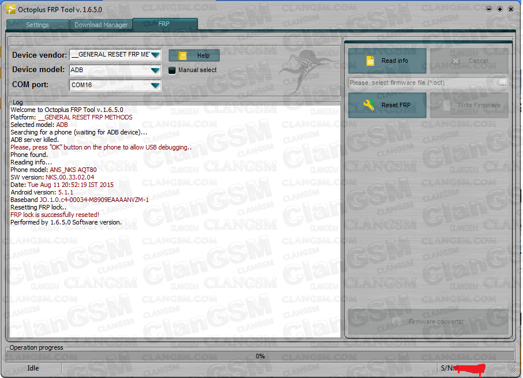Click the 'Date: Tue Aug 11' log line
Screen dimensions: 523x378
[62, 185]
